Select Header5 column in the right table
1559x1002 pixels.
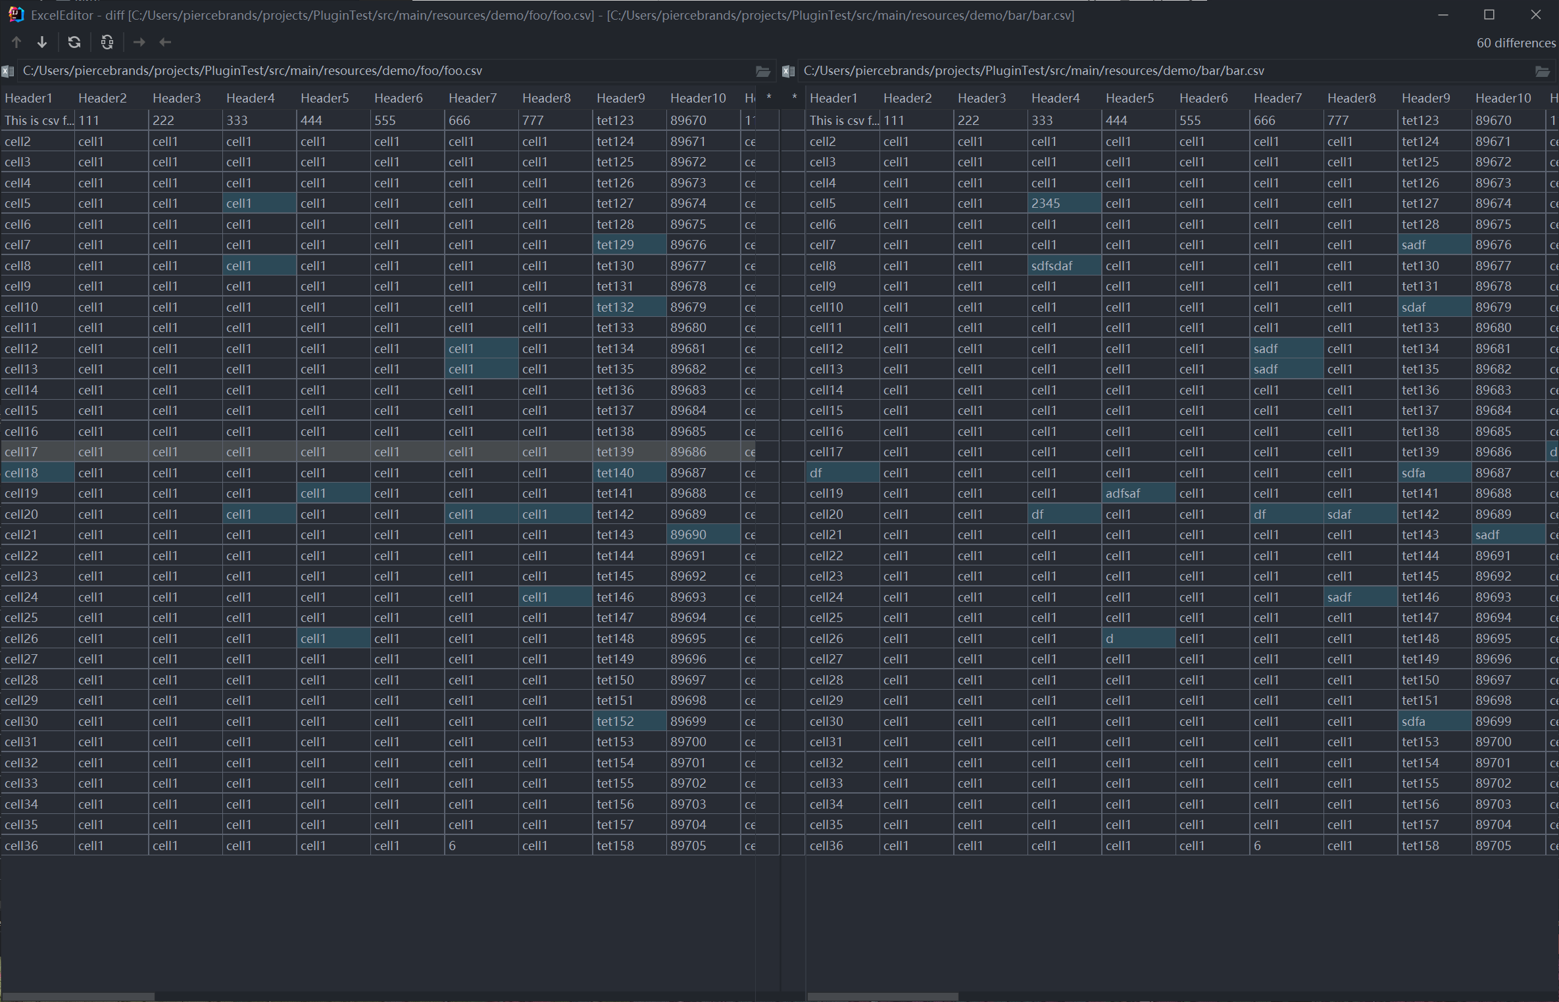(1138, 98)
